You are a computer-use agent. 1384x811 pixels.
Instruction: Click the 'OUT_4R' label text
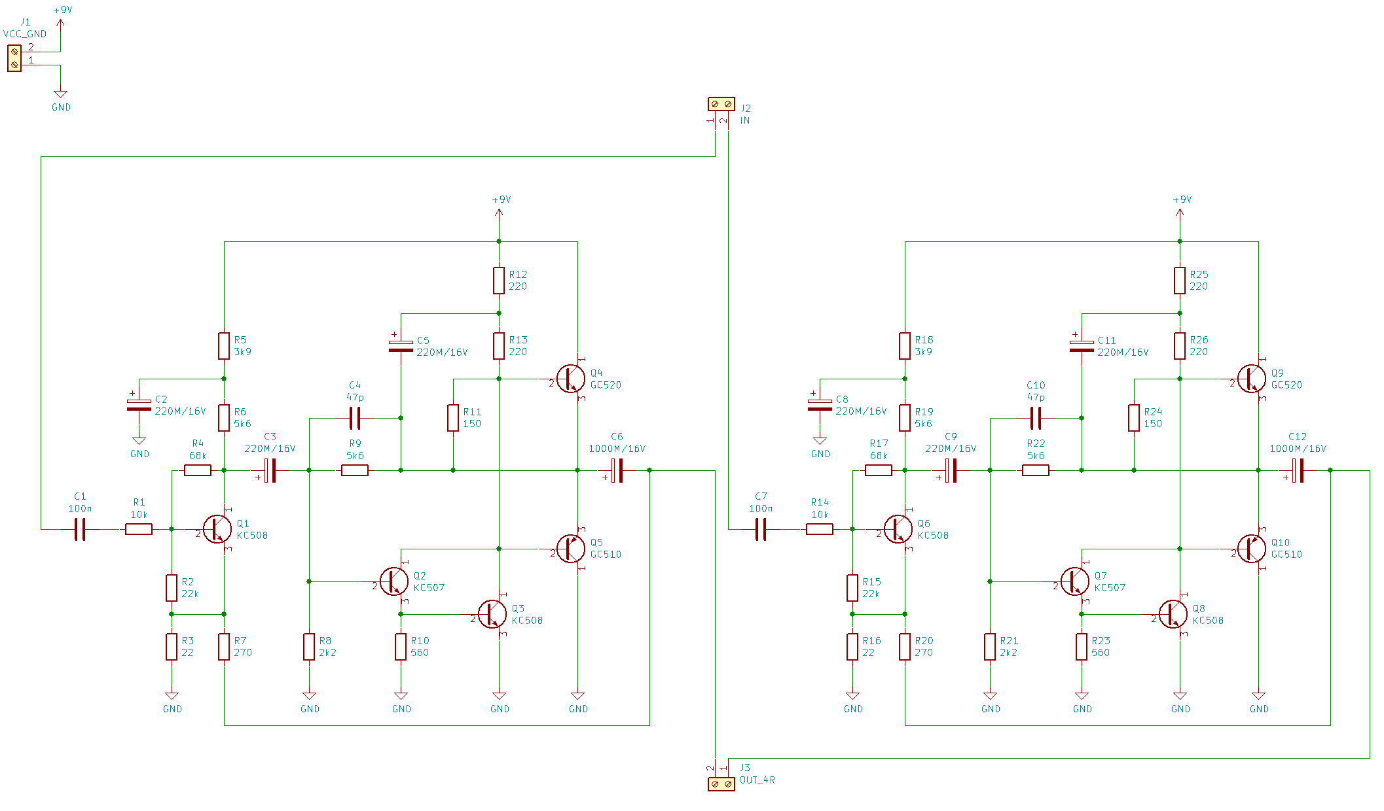(x=757, y=780)
